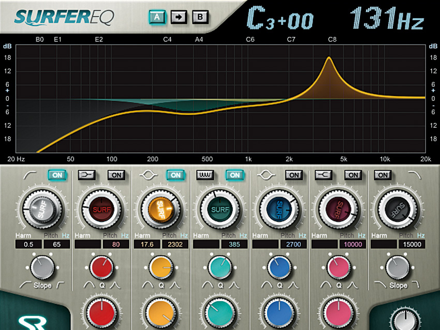Click the Harm field showing 0.5
This screenshot has width=440, height=330.
point(28,244)
